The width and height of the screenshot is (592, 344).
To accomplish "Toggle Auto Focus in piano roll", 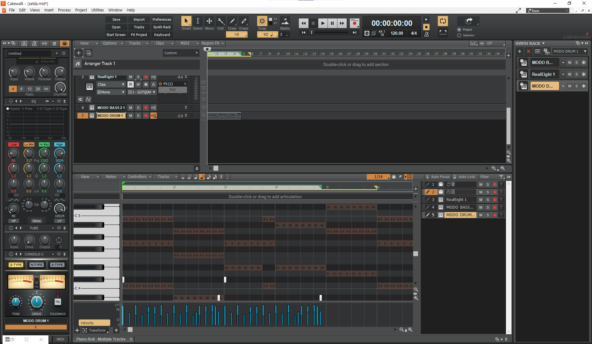I will tap(437, 177).
